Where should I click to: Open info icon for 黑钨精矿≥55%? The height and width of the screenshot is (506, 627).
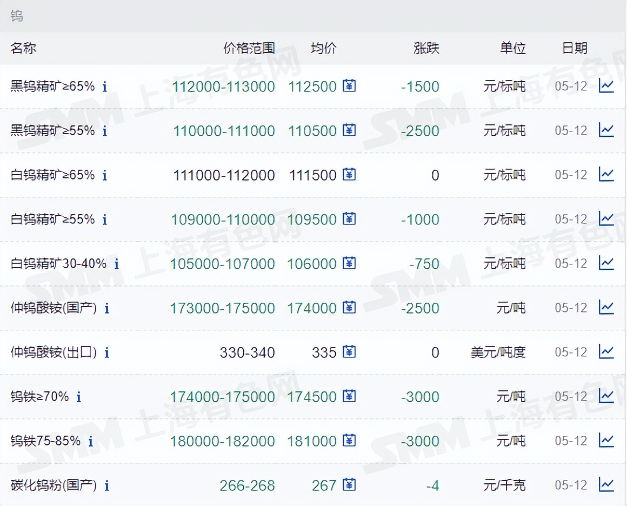(x=105, y=131)
